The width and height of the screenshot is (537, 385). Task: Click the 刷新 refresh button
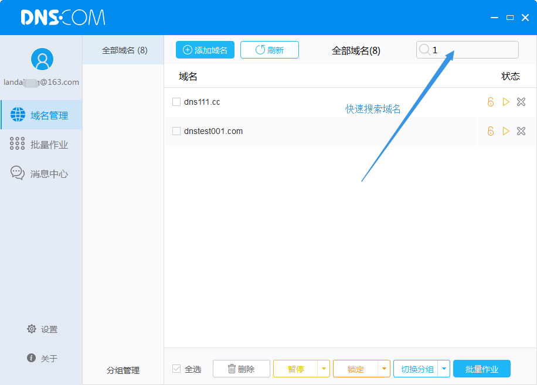[270, 50]
